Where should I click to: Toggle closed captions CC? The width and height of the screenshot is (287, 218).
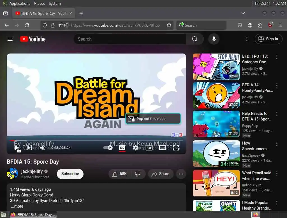pyautogui.click(x=122, y=148)
